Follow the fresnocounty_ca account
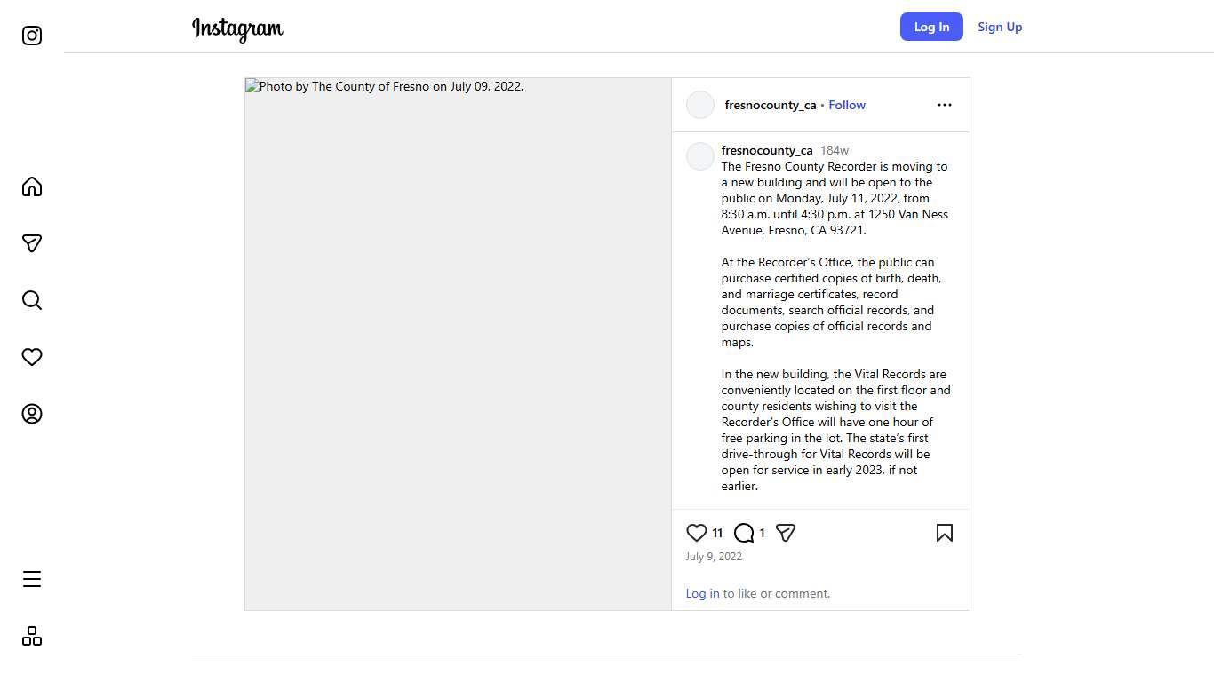Screen dimensions: 1214x682 click(847, 105)
